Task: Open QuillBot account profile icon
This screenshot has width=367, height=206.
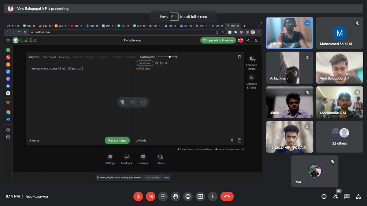Action: click(x=256, y=40)
